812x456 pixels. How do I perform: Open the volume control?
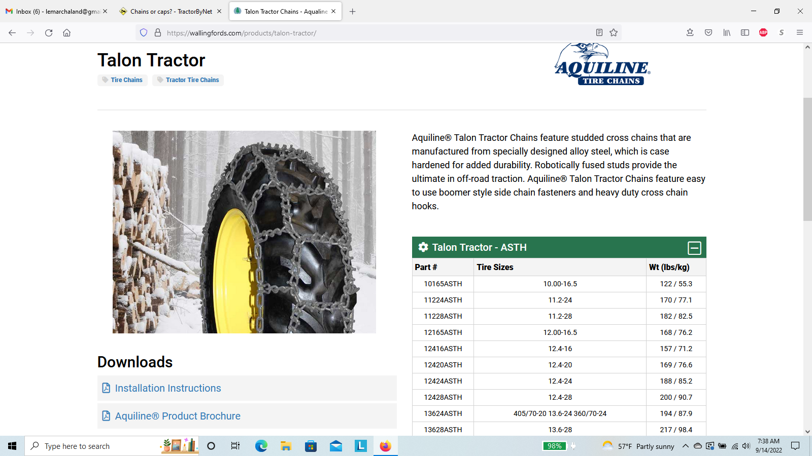point(746,446)
